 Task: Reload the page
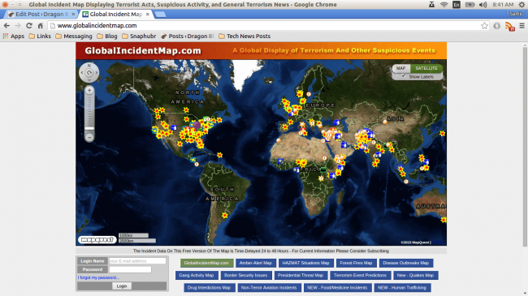29,26
